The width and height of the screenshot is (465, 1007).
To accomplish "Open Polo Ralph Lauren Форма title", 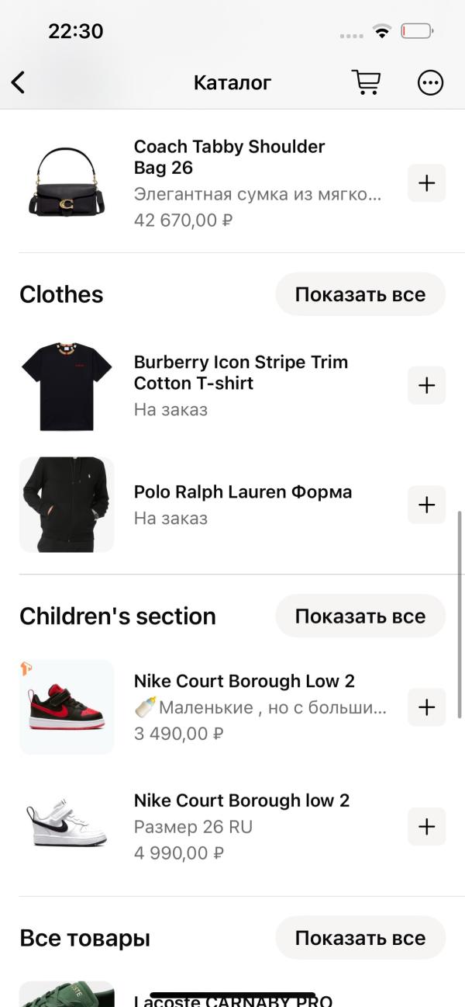I will click(243, 492).
